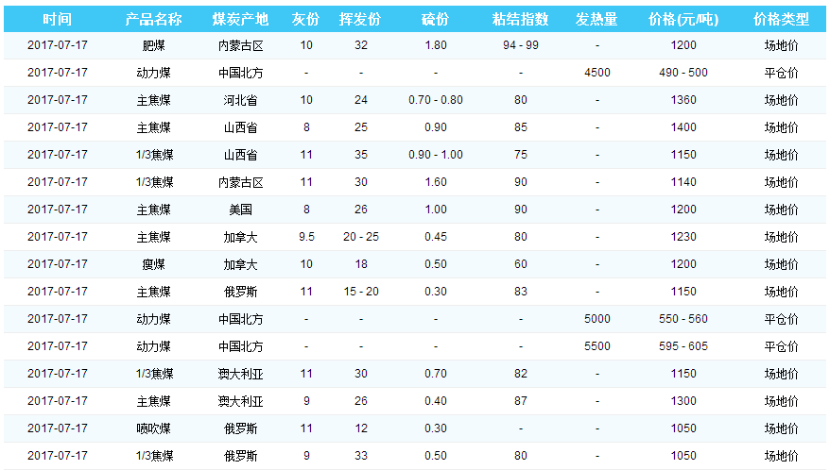Click the 5500 heat value cell
This screenshot has height=470, width=830.
tap(597, 346)
